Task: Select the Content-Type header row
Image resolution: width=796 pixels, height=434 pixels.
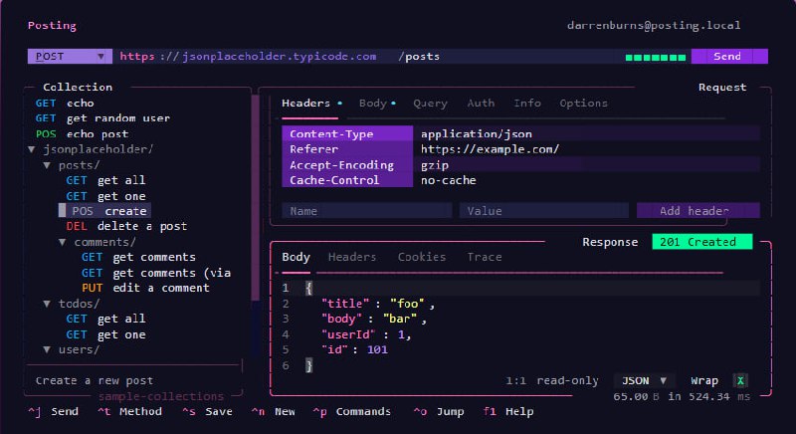Action: coord(520,133)
